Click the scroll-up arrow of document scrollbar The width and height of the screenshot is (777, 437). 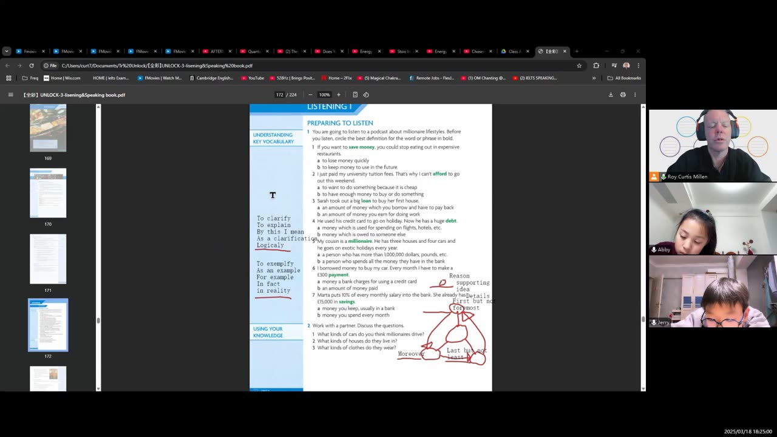[643, 107]
